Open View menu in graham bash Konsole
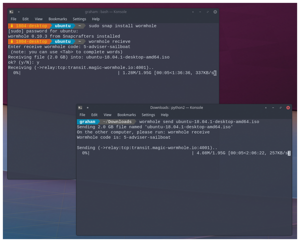This screenshot has height=242, width=300. point(38,19)
